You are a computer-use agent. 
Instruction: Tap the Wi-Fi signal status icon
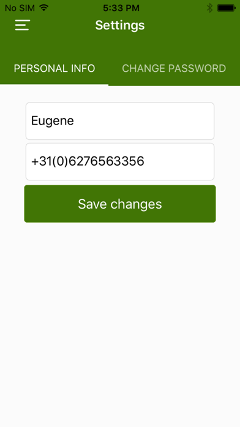(x=43, y=8)
